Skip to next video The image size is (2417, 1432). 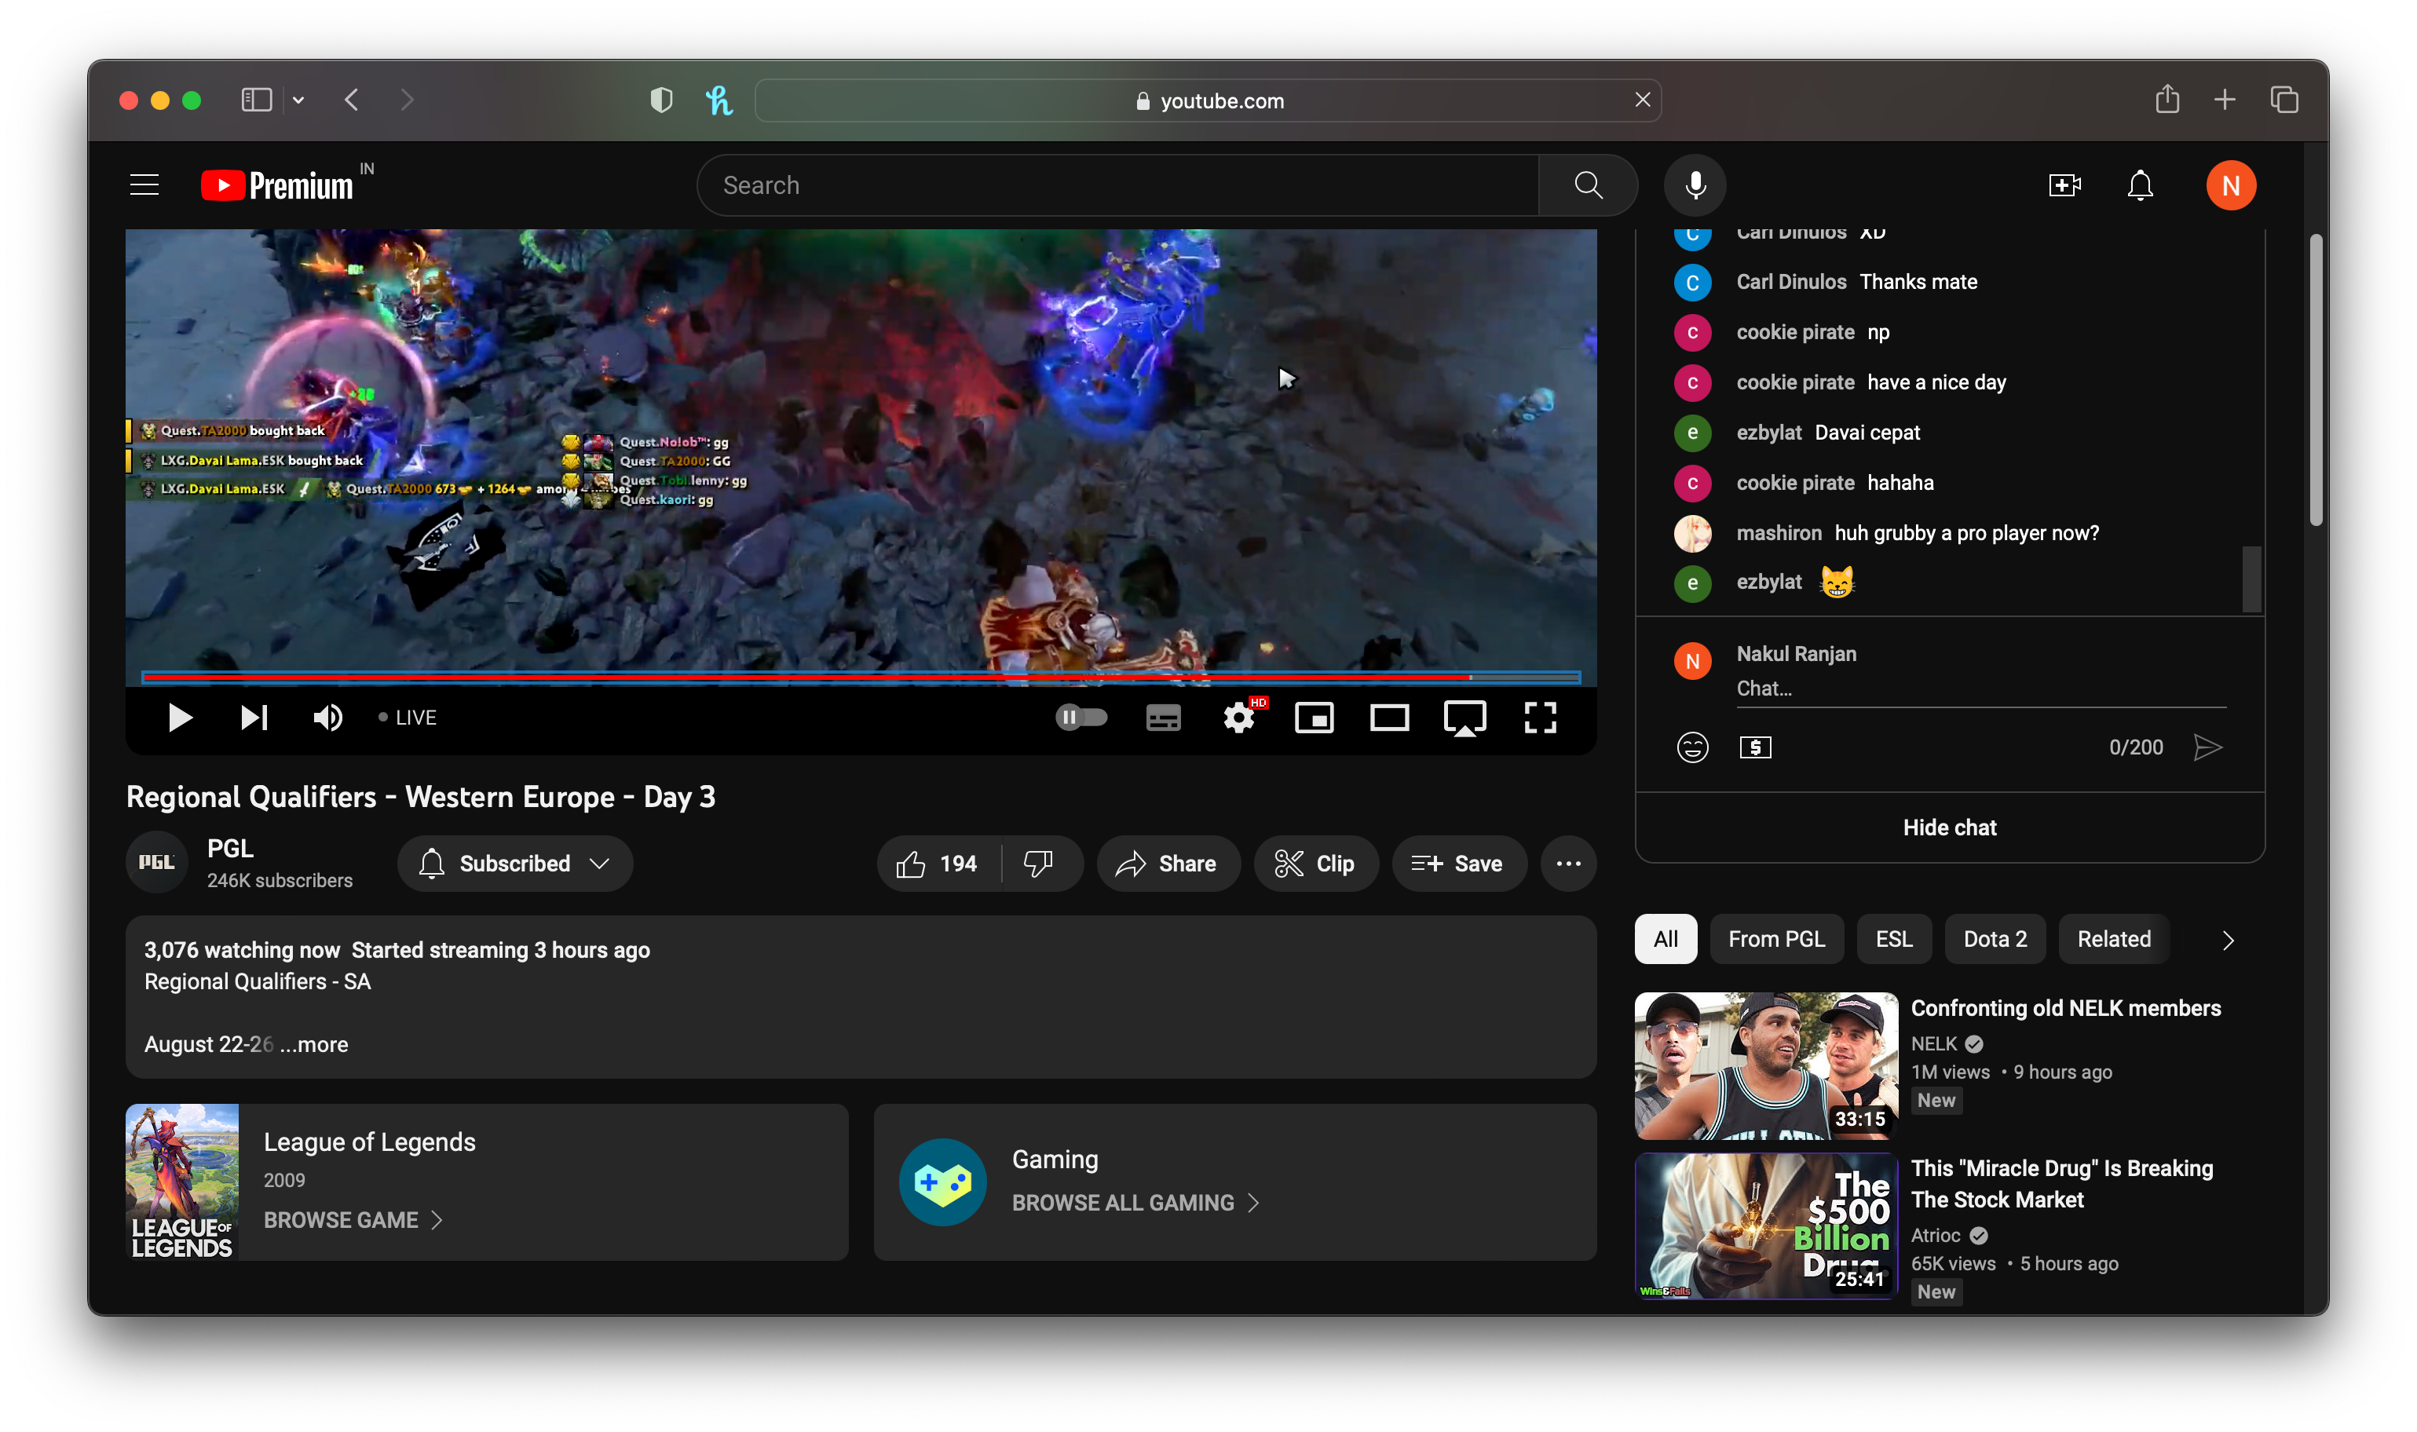(254, 717)
